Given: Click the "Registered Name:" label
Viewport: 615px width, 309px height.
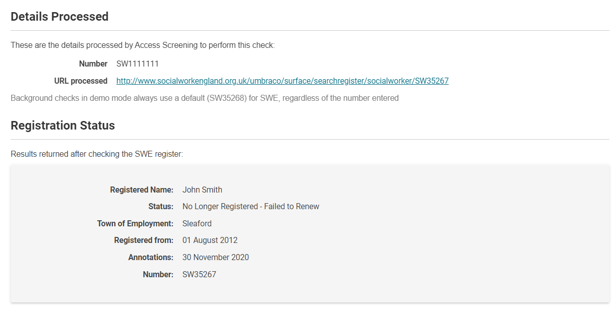Looking at the screenshot, I should [x=142, y=190].
